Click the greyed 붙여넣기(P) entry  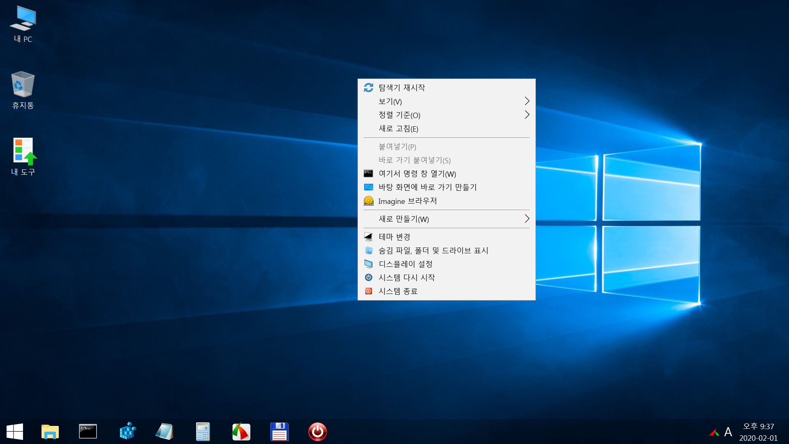(447, 147)
